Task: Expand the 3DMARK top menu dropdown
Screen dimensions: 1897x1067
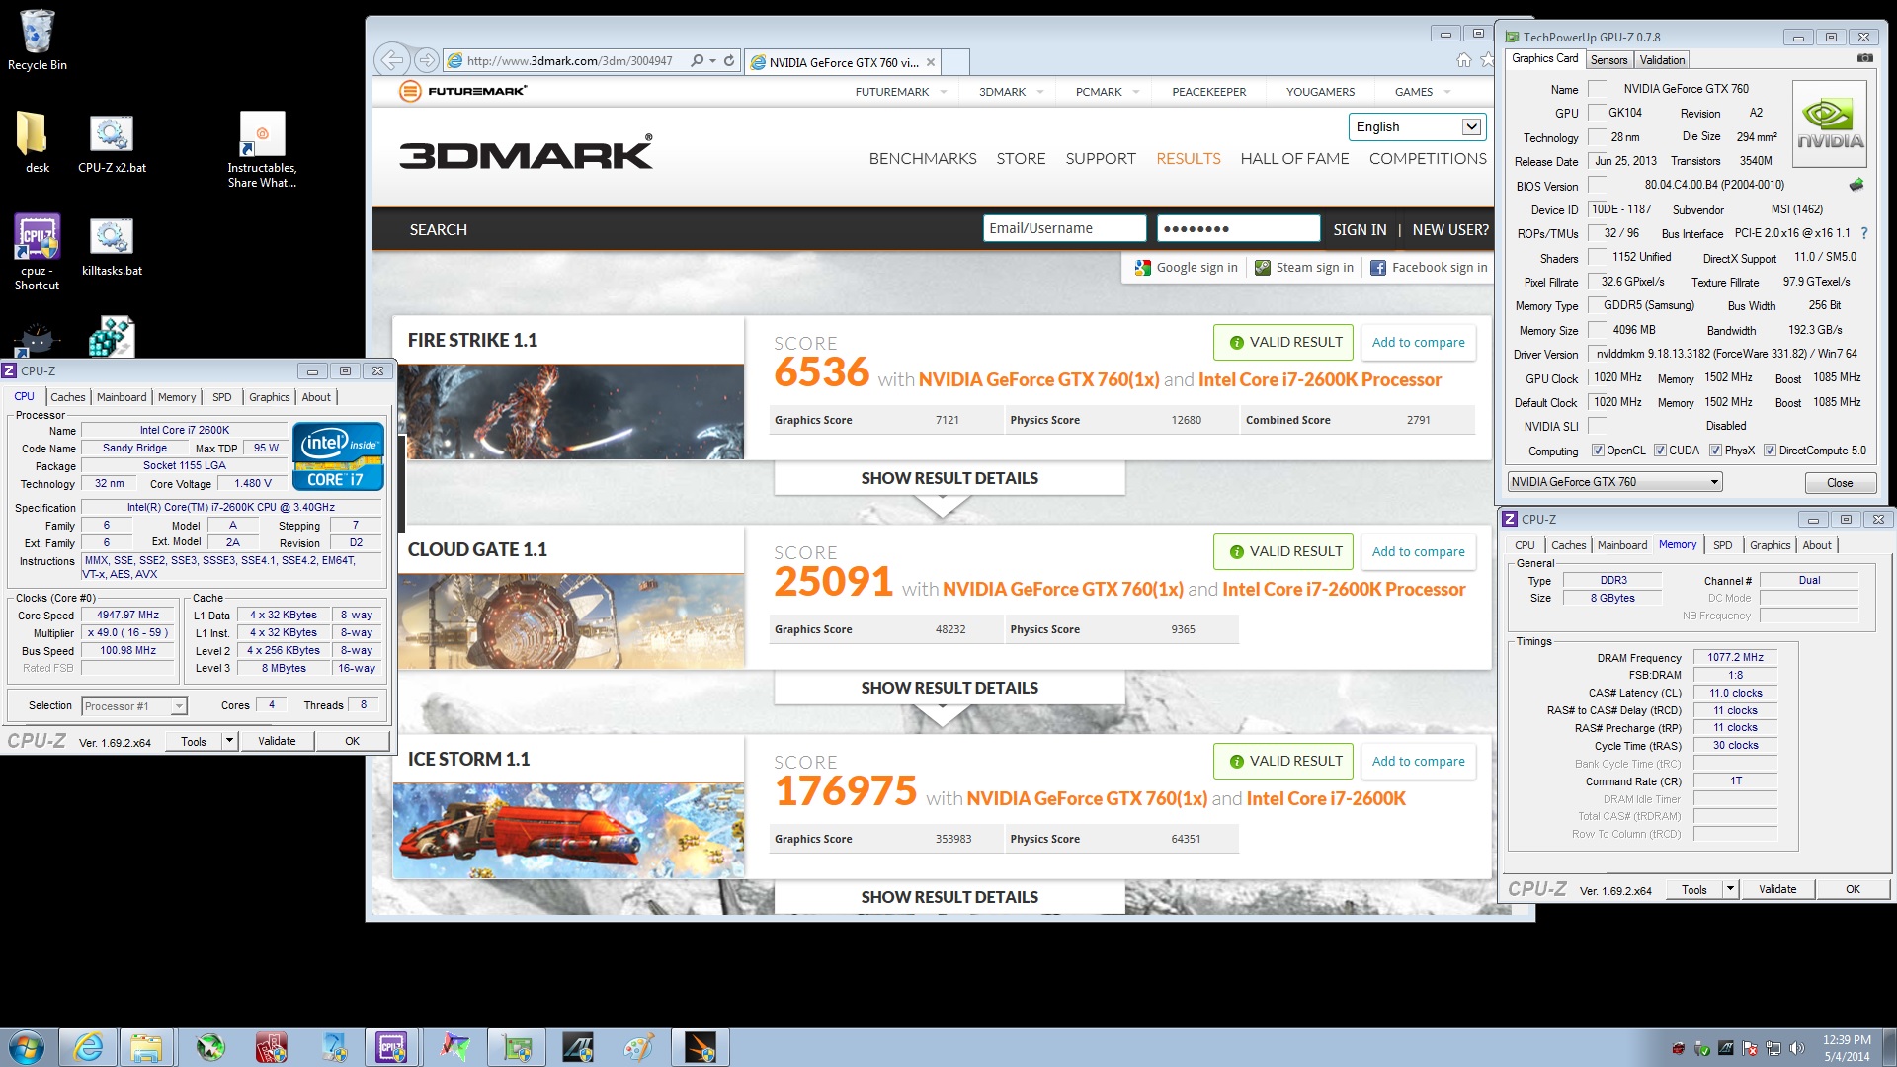Action: tap(1040, 92)
